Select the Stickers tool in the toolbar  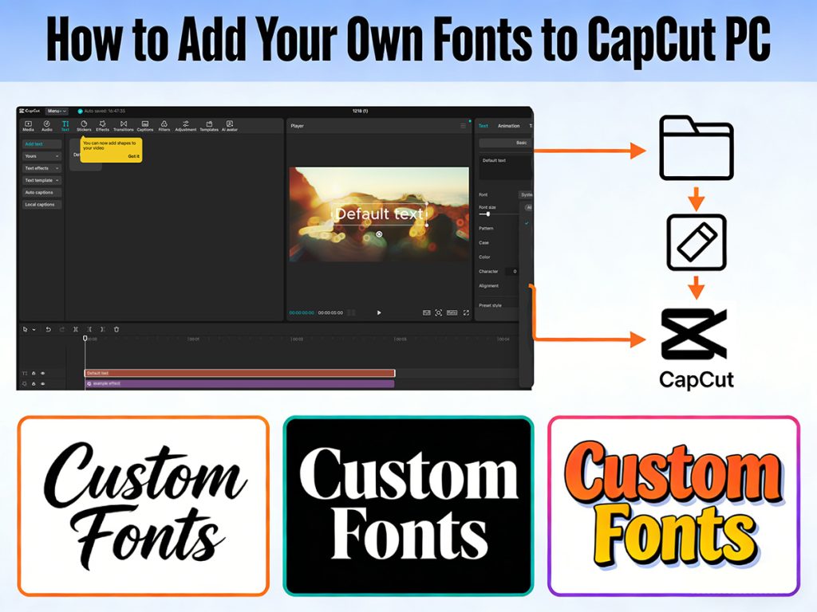(x=85, y=126)
